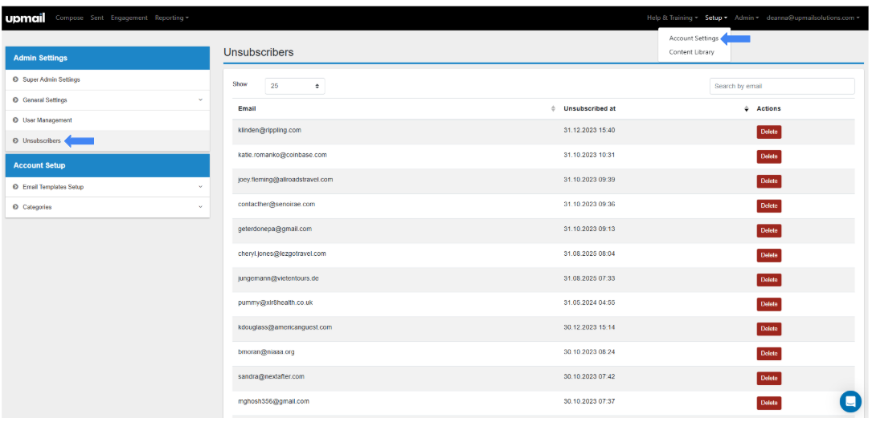Delete katie.romanko@coinbase.com entry
872x422 pixels.
[768, 156]
